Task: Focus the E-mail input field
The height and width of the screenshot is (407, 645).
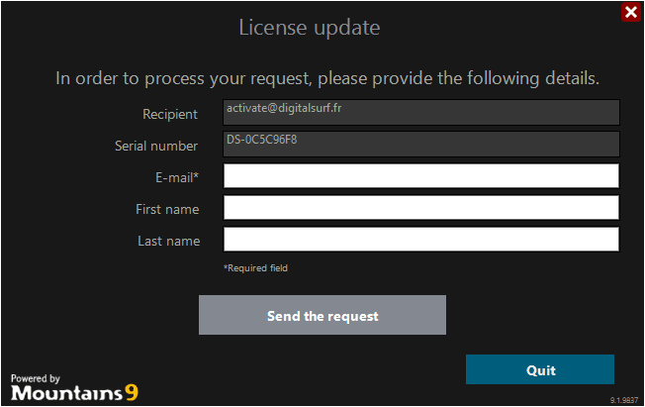Action: tap(421, 176)
